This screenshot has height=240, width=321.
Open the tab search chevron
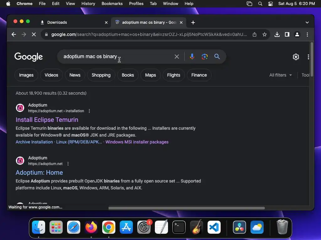coord(307,22)
